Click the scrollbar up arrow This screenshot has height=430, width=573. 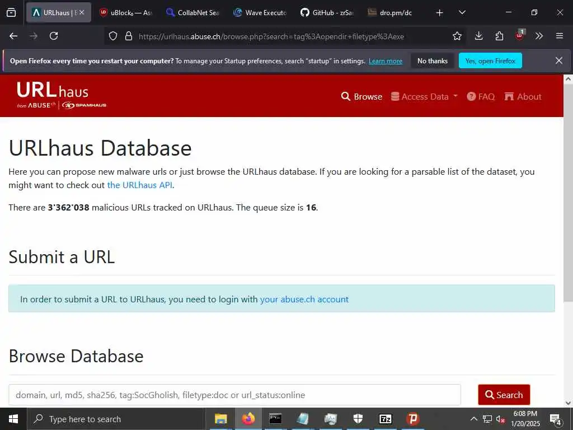point(569,78)
